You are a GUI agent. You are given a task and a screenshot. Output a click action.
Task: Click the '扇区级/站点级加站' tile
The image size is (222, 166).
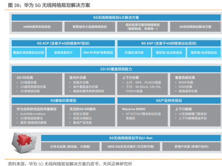click(x=204, y=52)
